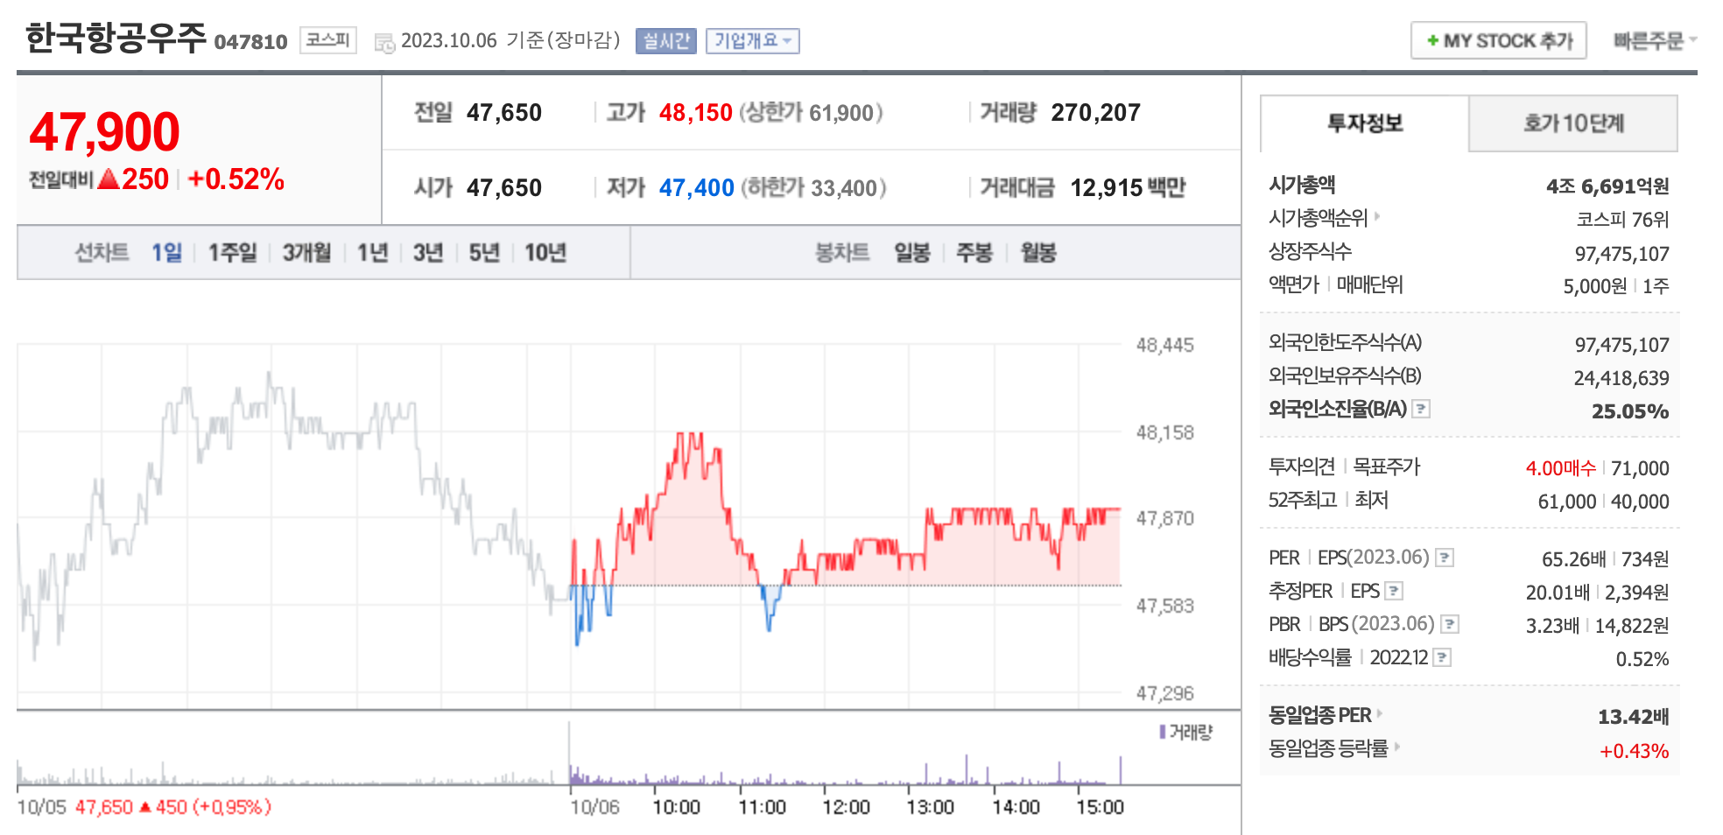The image size is (1723, 835).
Task: Click the 상장주식수 value 97,475,107
Action: 1621,254
